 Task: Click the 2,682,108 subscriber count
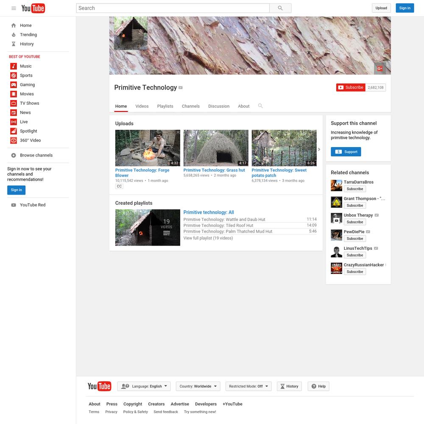tap(376, 87)
